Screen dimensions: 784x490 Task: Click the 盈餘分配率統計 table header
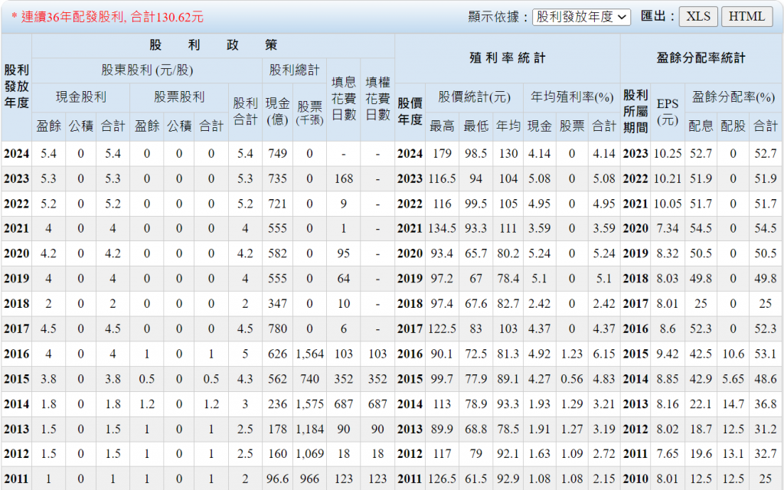(701, 57)
